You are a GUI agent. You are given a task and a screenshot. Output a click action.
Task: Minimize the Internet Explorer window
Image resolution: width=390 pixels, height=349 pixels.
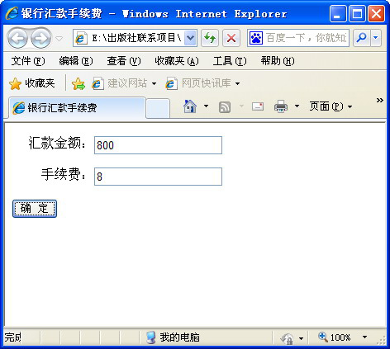338,13
